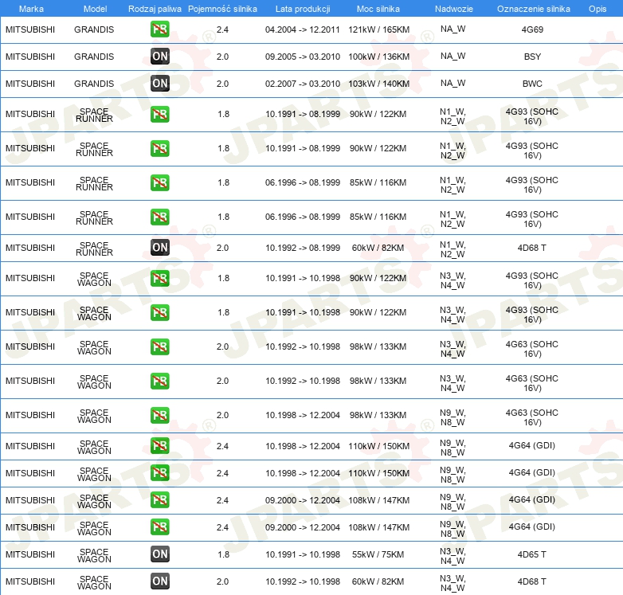
Task: Click power value 55kW / 75KM
Action: pos(378,554)
